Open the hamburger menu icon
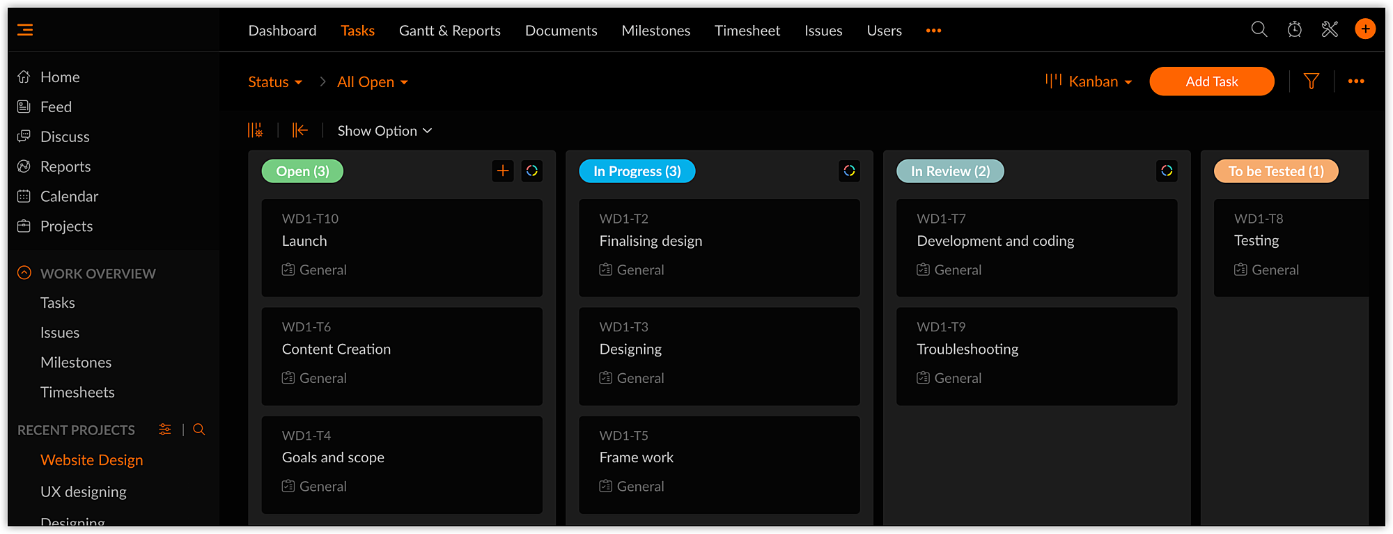This screenshot has height=534, width=1393. point(25,30)
